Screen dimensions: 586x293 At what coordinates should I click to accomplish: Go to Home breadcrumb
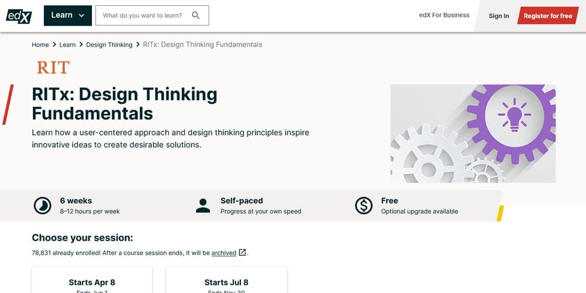tap(40, 45)
